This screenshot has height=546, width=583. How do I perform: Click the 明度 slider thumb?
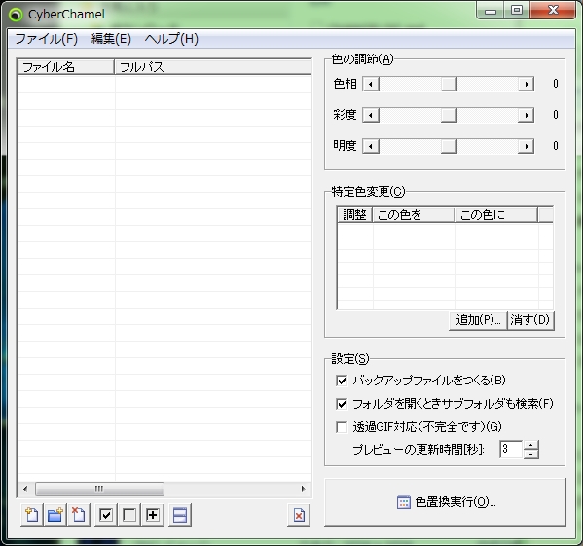(449, 146)
